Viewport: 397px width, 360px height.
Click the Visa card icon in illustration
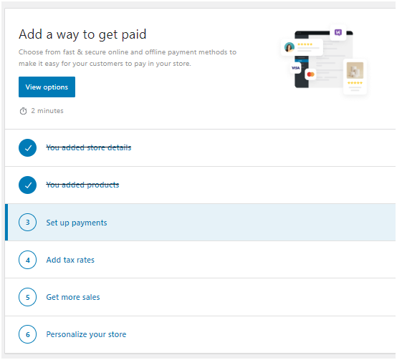tap(295, 68)
